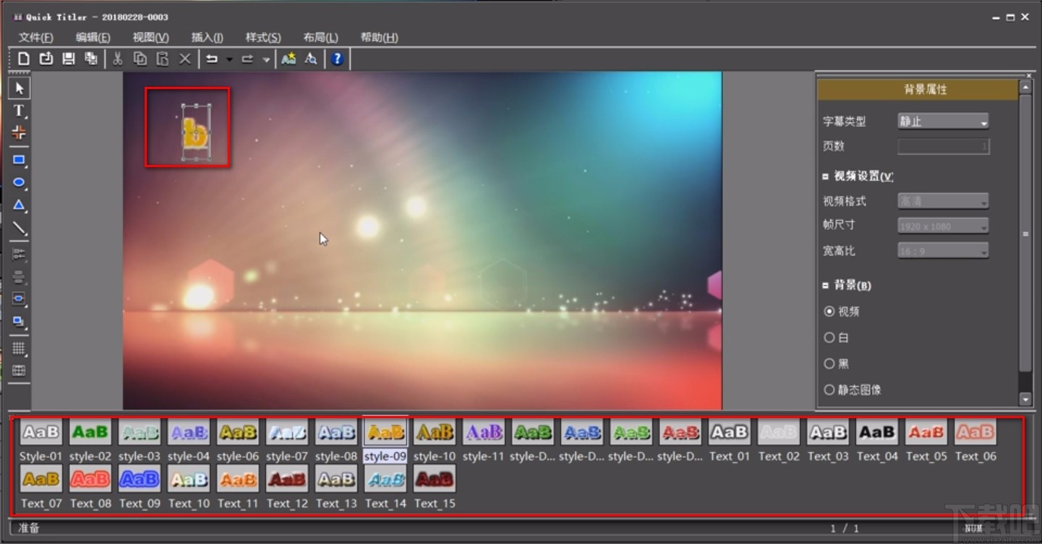Apply the Text_09 blue text style
The image size is (1042, 544).
click(140, 479)
